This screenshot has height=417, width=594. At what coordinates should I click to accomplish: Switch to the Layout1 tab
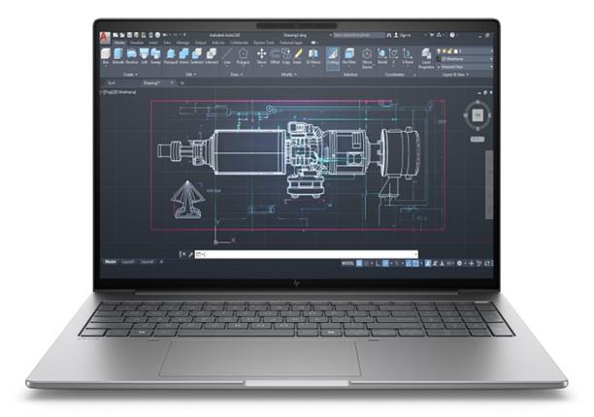[x=128, y=262]
